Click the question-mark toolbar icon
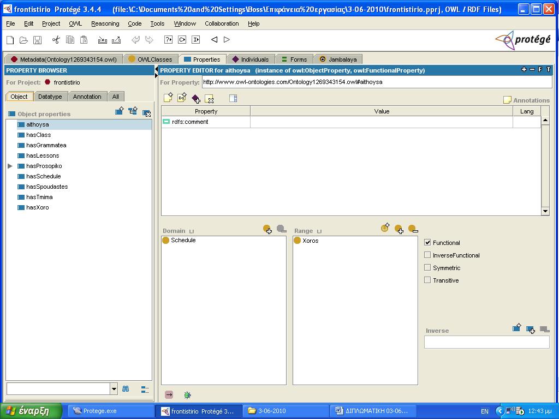Image resolution: width=559 pixels, height=419 pixels. tap(168, 40)
